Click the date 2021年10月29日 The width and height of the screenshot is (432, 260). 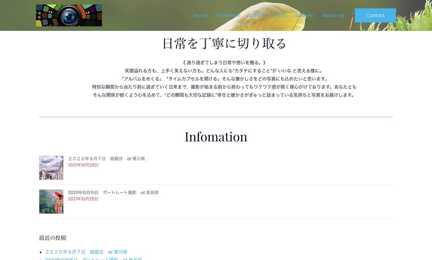tap(83, 165)
